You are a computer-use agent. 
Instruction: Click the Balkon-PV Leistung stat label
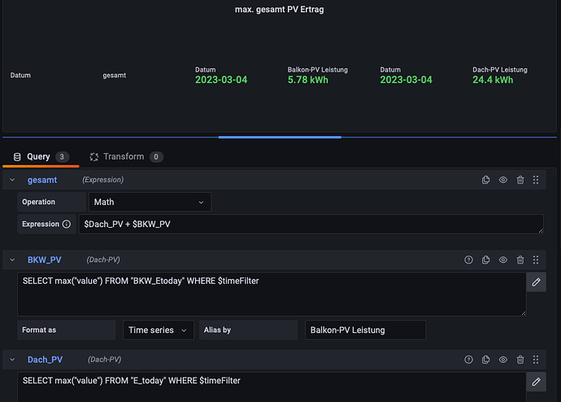point(317,70)
